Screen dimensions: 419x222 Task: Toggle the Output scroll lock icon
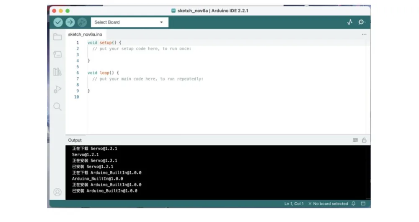tap(364, 140)
